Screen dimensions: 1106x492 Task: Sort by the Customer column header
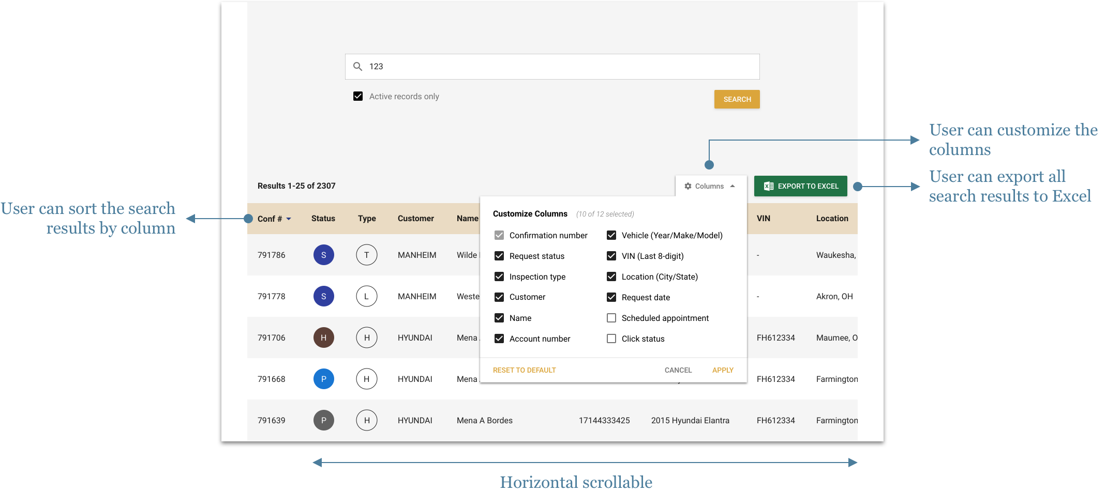click(415, 219)
